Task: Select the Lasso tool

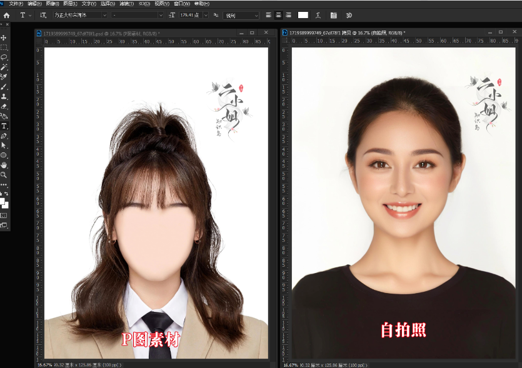Action: [4, 57]
